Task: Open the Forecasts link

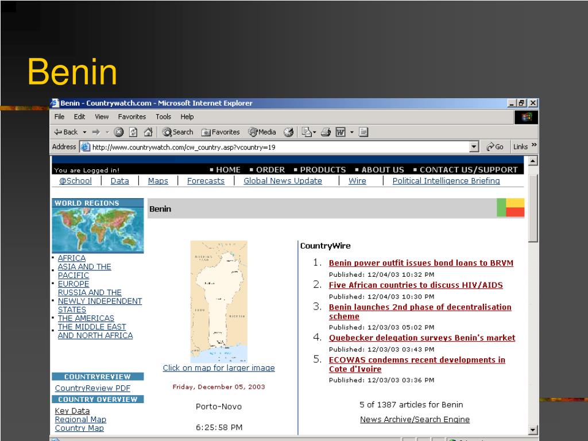Action: coord(206,181)
